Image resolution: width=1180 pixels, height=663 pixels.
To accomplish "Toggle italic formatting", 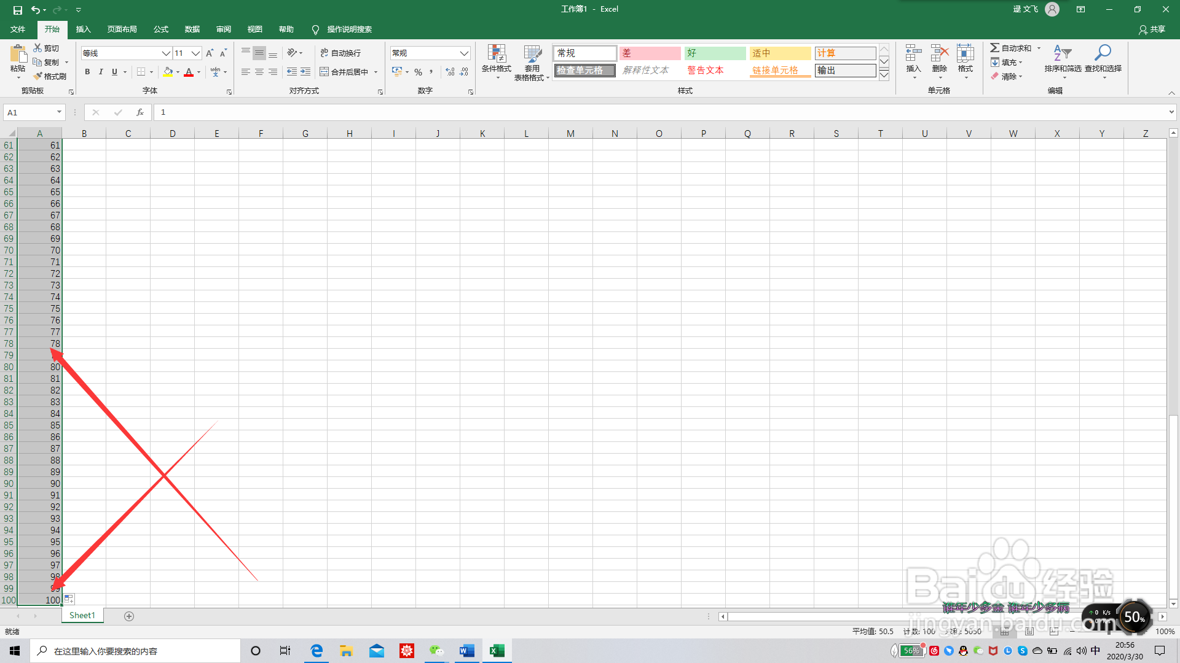I will coord(101,72).
